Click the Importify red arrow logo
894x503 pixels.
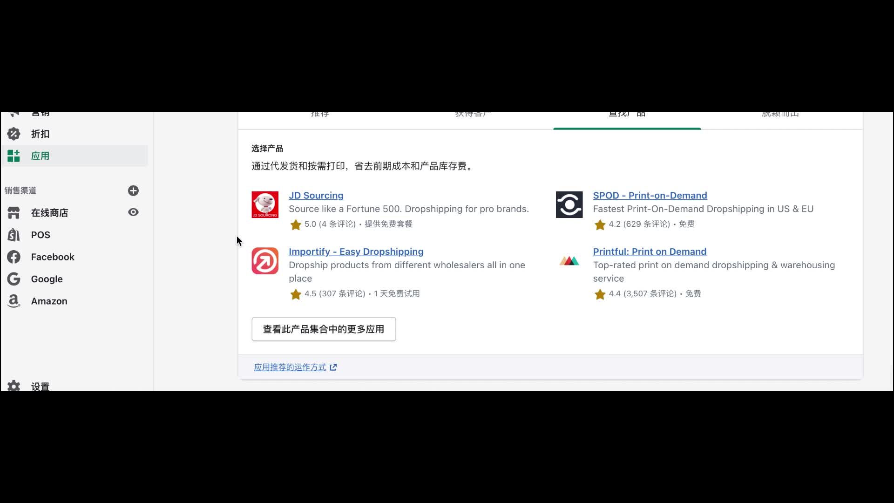[x=265, y=261]
